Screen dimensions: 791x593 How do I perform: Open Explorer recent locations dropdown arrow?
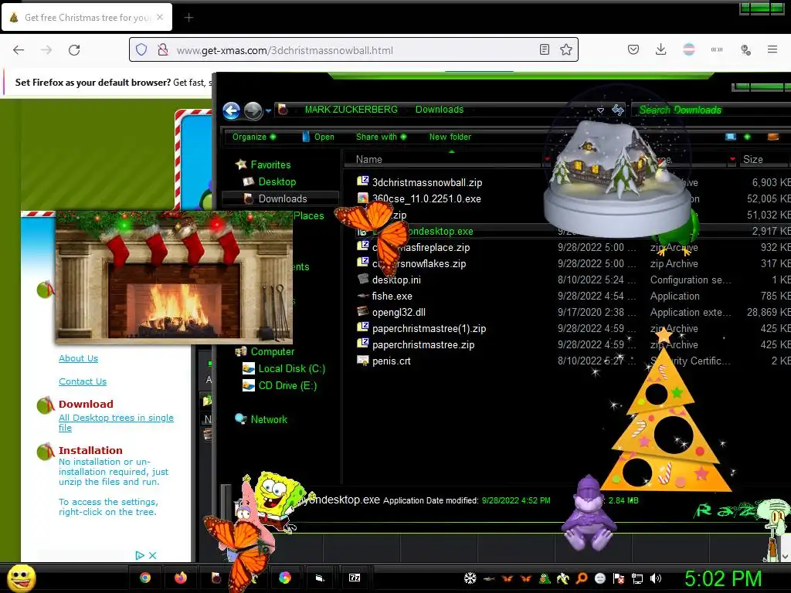point(268,110)
